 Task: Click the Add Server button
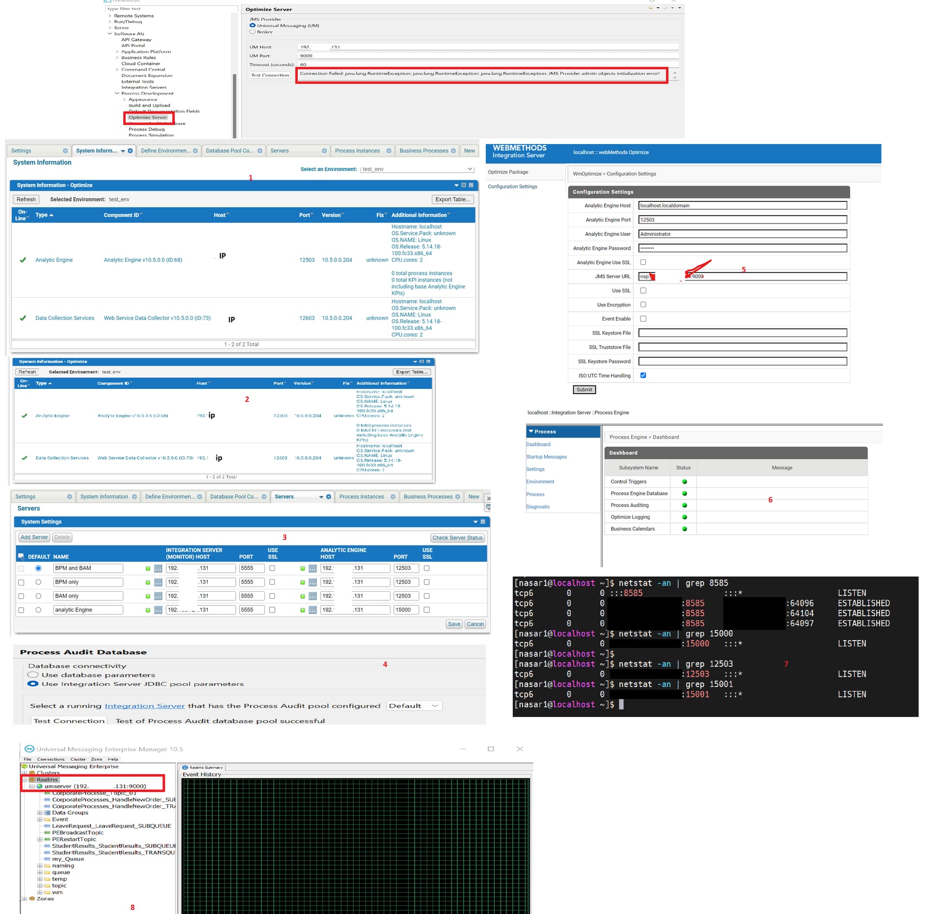[x=34, y=537]
